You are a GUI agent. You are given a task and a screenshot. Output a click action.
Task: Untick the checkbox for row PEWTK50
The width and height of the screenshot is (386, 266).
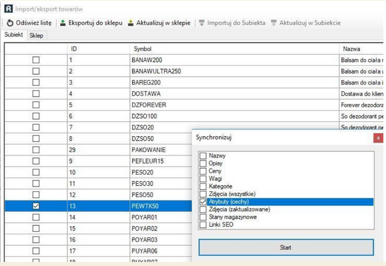pyautogui.click(x=36, y=206)
